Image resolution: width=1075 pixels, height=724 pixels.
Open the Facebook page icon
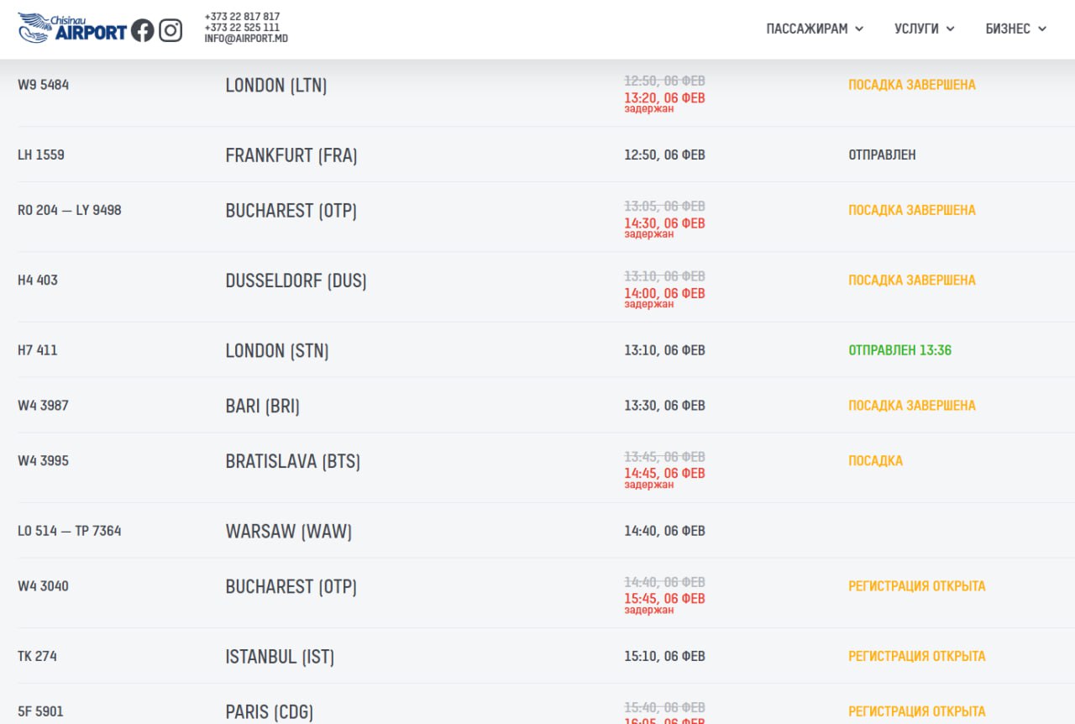pyautogui.click(x=143, y=31)
